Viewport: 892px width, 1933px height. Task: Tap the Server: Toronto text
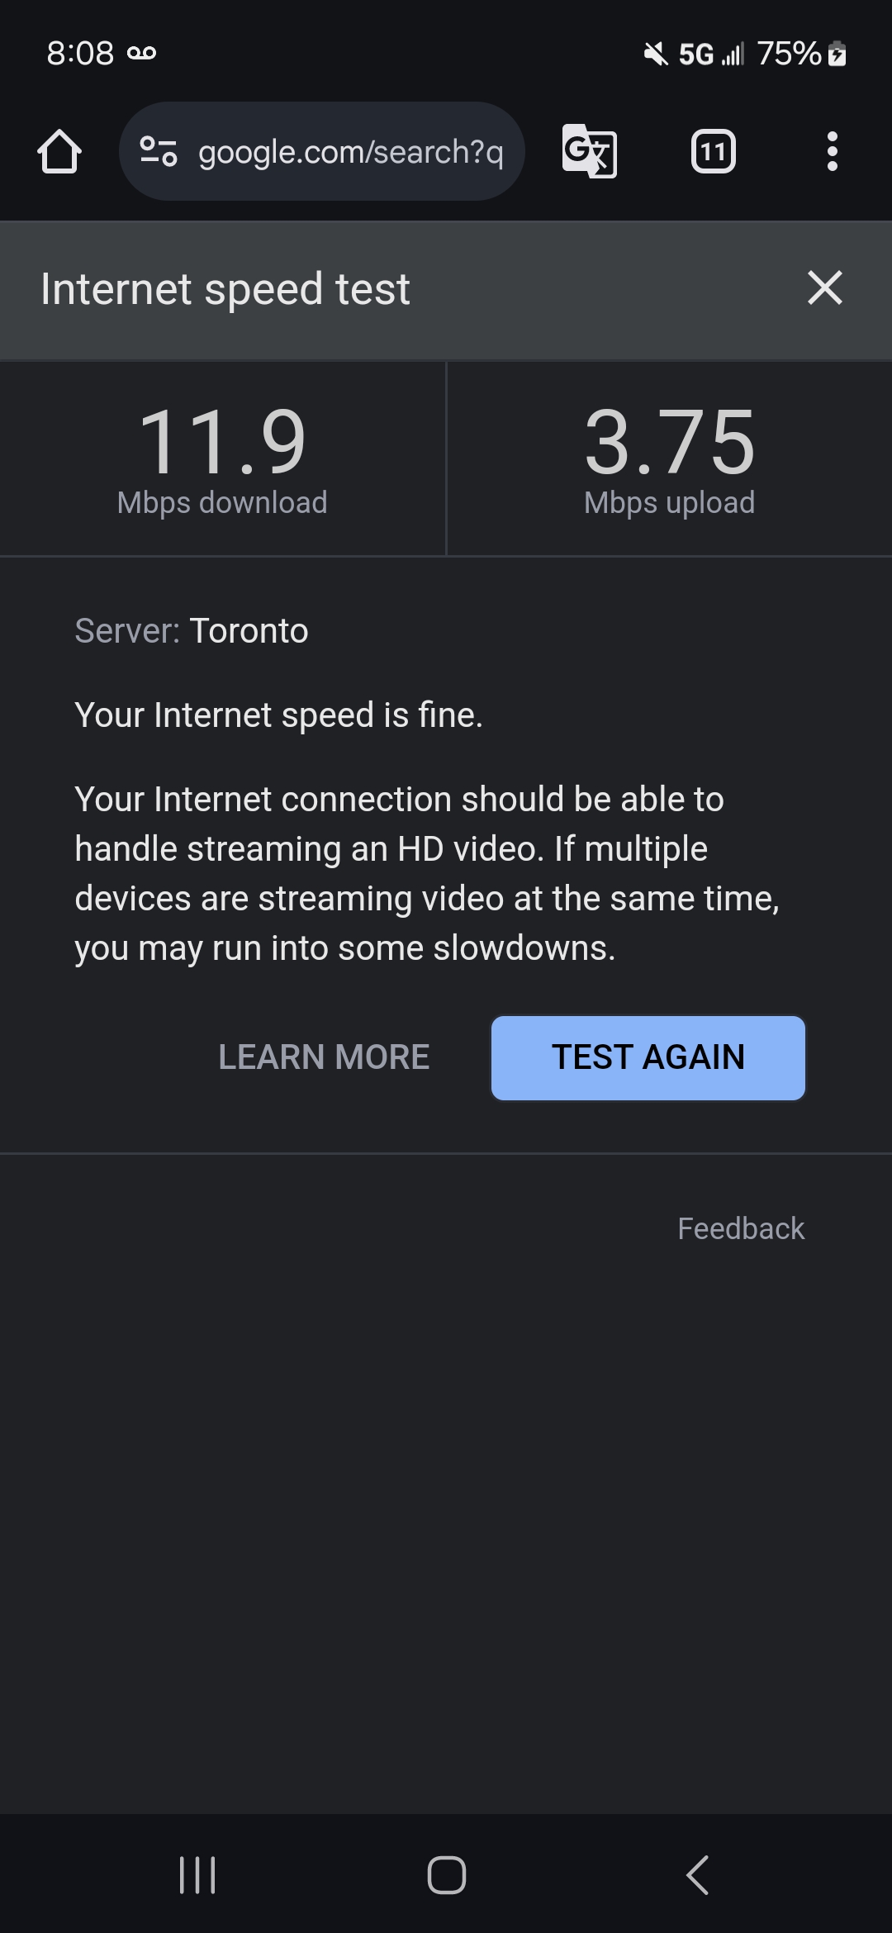pos(192,631)
